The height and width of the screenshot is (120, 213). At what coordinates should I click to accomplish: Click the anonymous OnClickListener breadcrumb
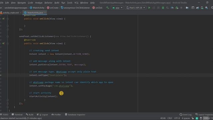coord(75,8)
